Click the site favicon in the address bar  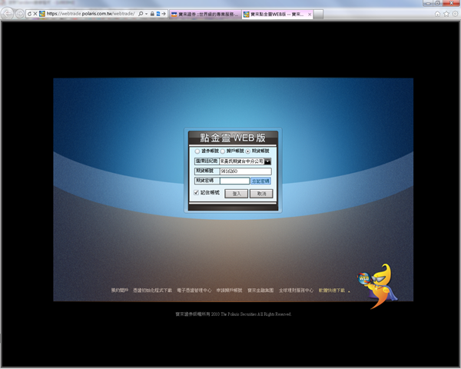[42, 14]
